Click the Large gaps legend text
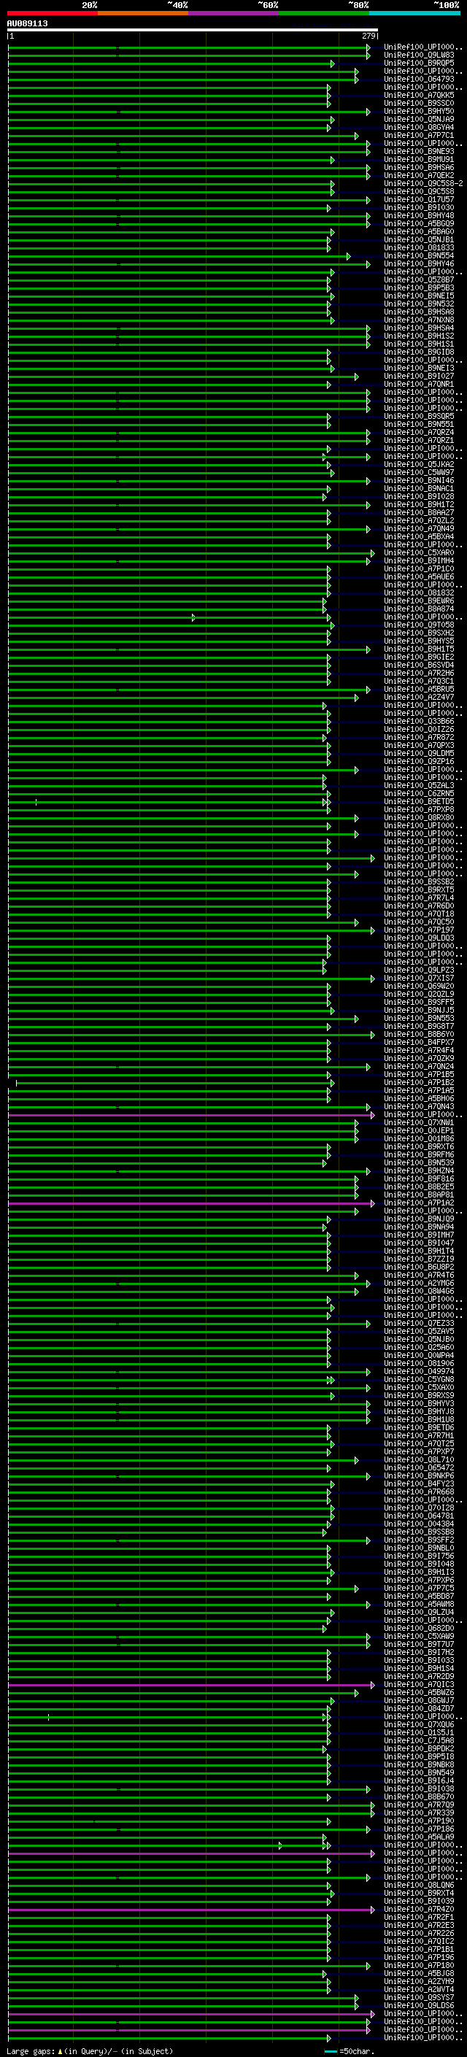Image resolution: width=467 pixels, height=2057 pixels. pos(90,2051)
